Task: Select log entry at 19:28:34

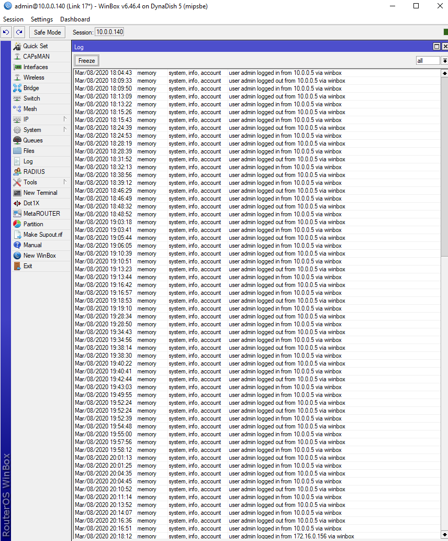Action: pos(257,316)
